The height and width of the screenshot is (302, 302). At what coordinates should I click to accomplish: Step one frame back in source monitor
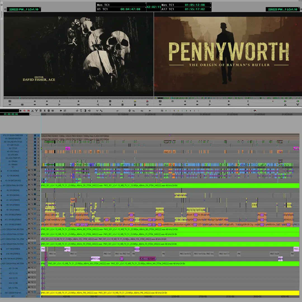coord(35,101)
